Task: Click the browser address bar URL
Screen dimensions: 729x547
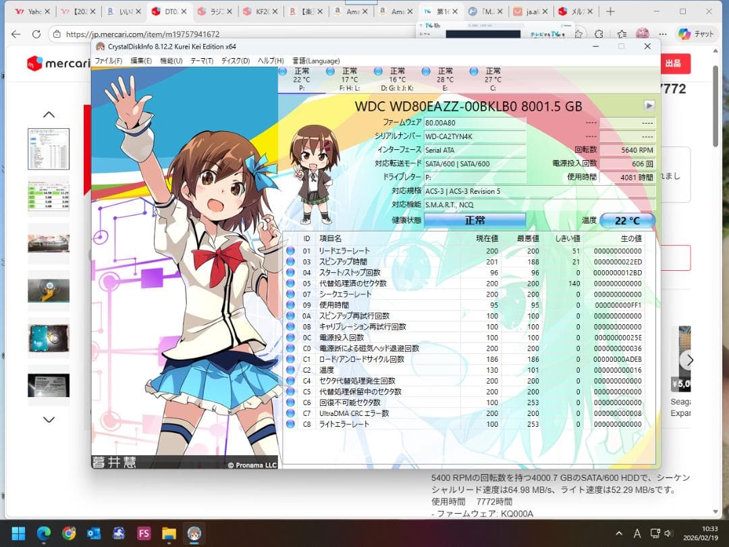Action: point(142,34)
